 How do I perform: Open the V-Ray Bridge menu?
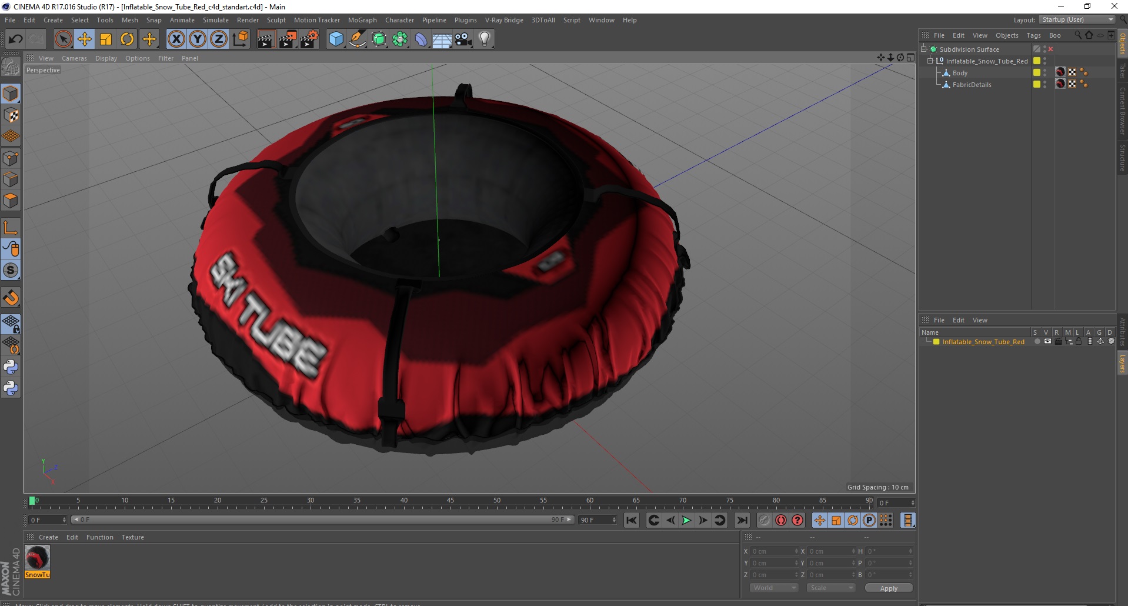tap(504, 20)
